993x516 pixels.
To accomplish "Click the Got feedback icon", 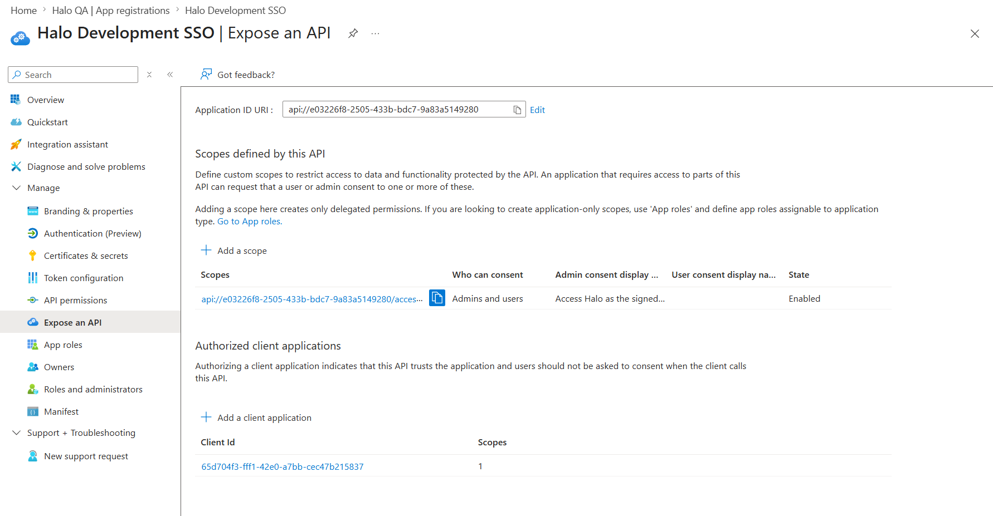I will point(206,74).
